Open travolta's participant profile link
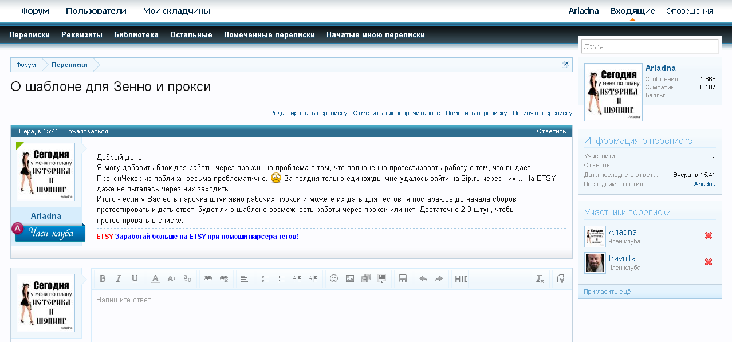 click(622, 258)
